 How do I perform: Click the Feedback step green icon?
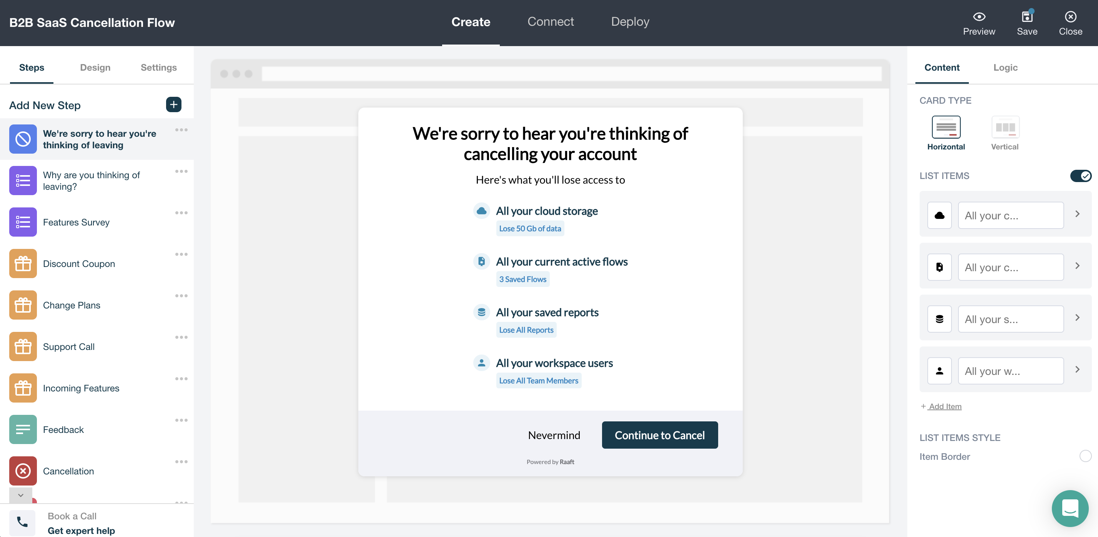point(23,430)
